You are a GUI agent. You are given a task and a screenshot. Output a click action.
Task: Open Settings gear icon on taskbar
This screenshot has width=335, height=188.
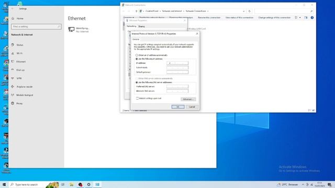88,184
